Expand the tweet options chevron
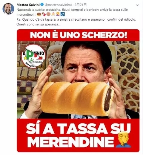Viewport: 143px width, 155px height. [x=137, y=5]
